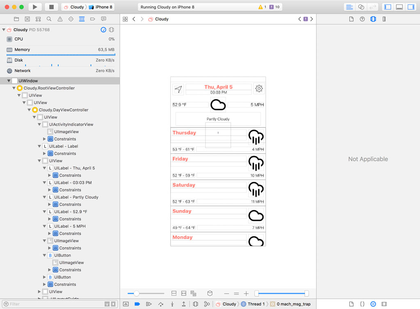The height and width of the screenshot is (309, 420).
Task: Toggle the breakpoints activation button
Action: coord(137,304)
